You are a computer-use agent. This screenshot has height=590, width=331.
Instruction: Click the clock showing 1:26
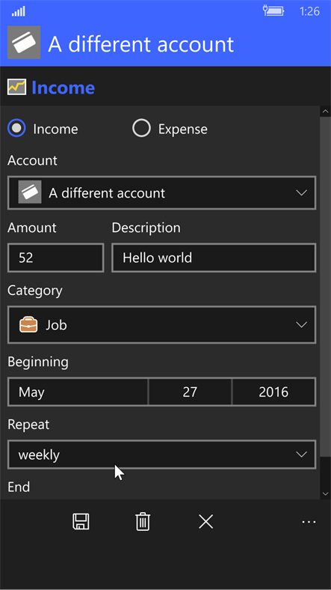click(x=309, y=11)
